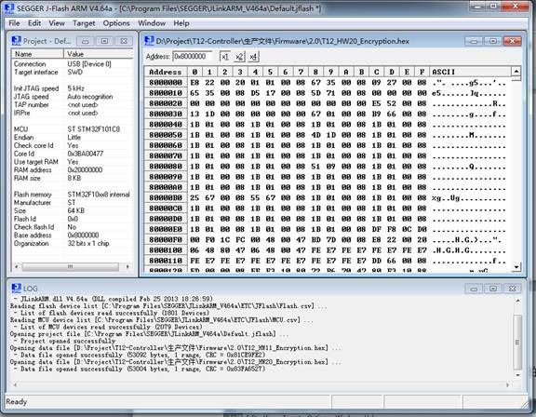Viewport: 536px width, 417px height.
Task: Select the RAM size value 8 KB
Action: tap(74, 178)
